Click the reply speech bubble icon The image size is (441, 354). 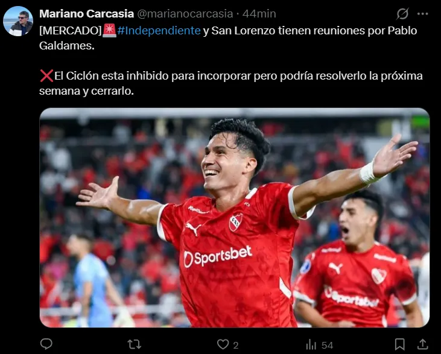(46, 344)
